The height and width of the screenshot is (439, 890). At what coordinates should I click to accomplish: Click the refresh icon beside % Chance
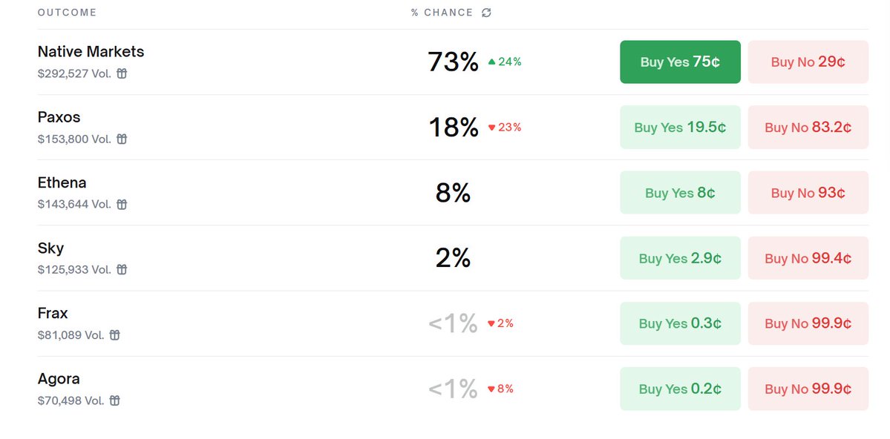(x=486, y=13)
